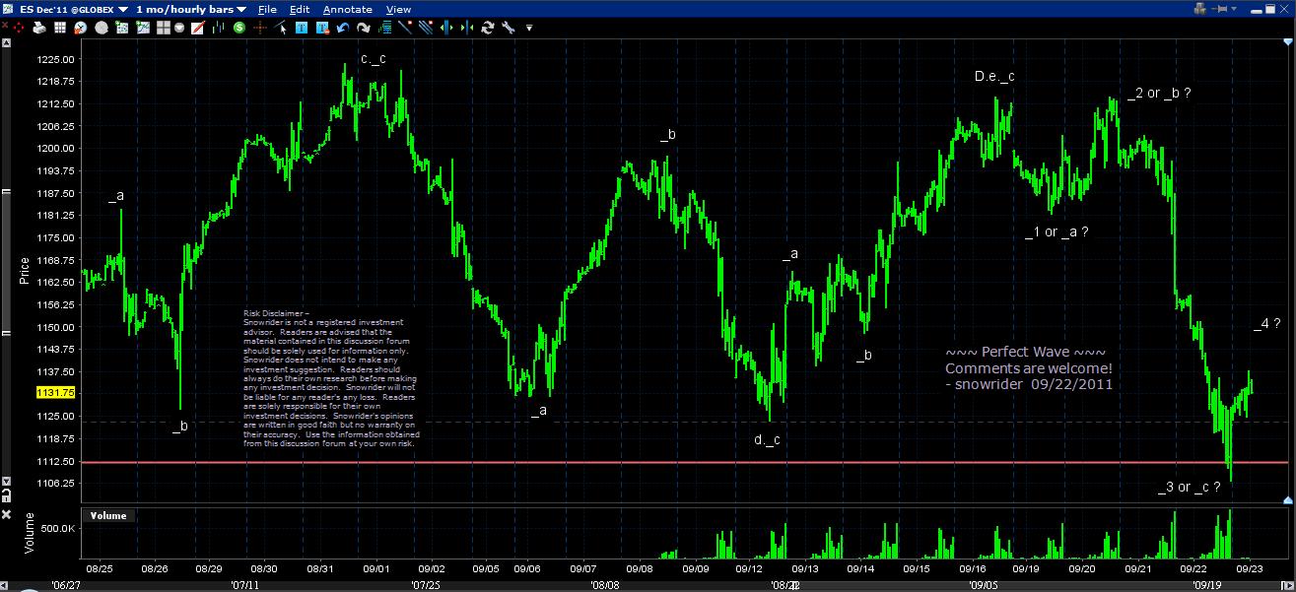
Task: Click the Volume study label
Action: [107, 515]
